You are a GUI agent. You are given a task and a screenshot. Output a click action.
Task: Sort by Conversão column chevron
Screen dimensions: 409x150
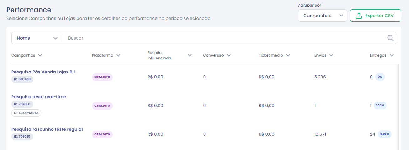[x=229, y=55]
